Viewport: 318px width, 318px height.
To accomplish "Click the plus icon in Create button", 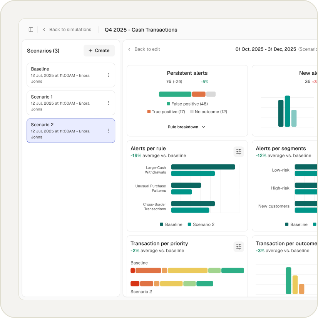I will tap(90, 50).
